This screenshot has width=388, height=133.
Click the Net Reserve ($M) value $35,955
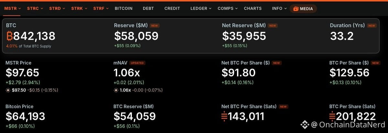(244, 36)
